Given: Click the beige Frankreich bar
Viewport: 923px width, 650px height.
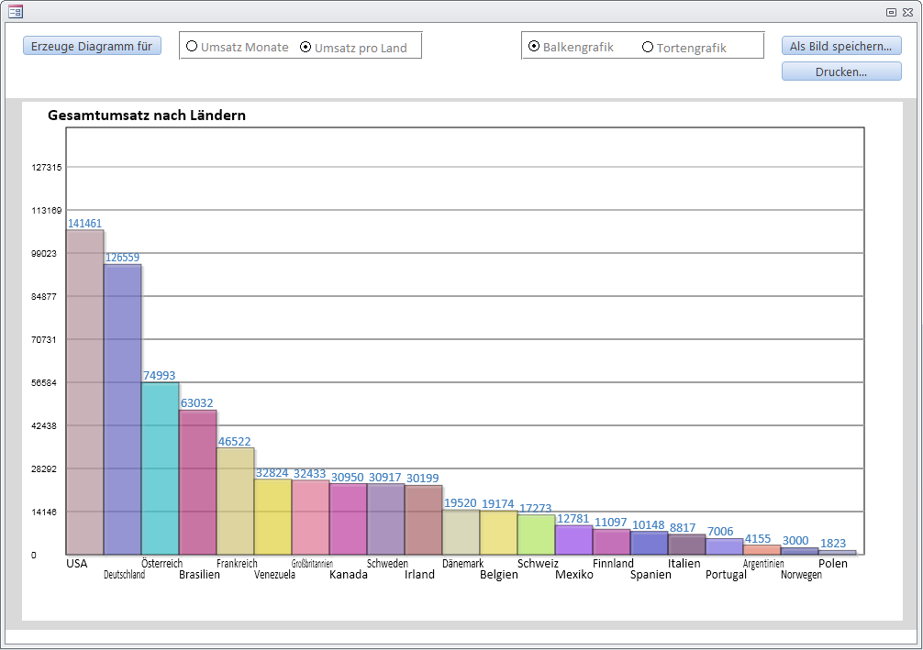Looking at the screenshot, I should pos(235,502).
